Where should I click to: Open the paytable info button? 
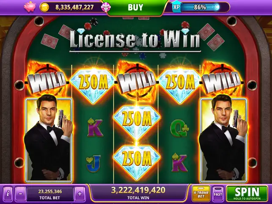(8, 193)
